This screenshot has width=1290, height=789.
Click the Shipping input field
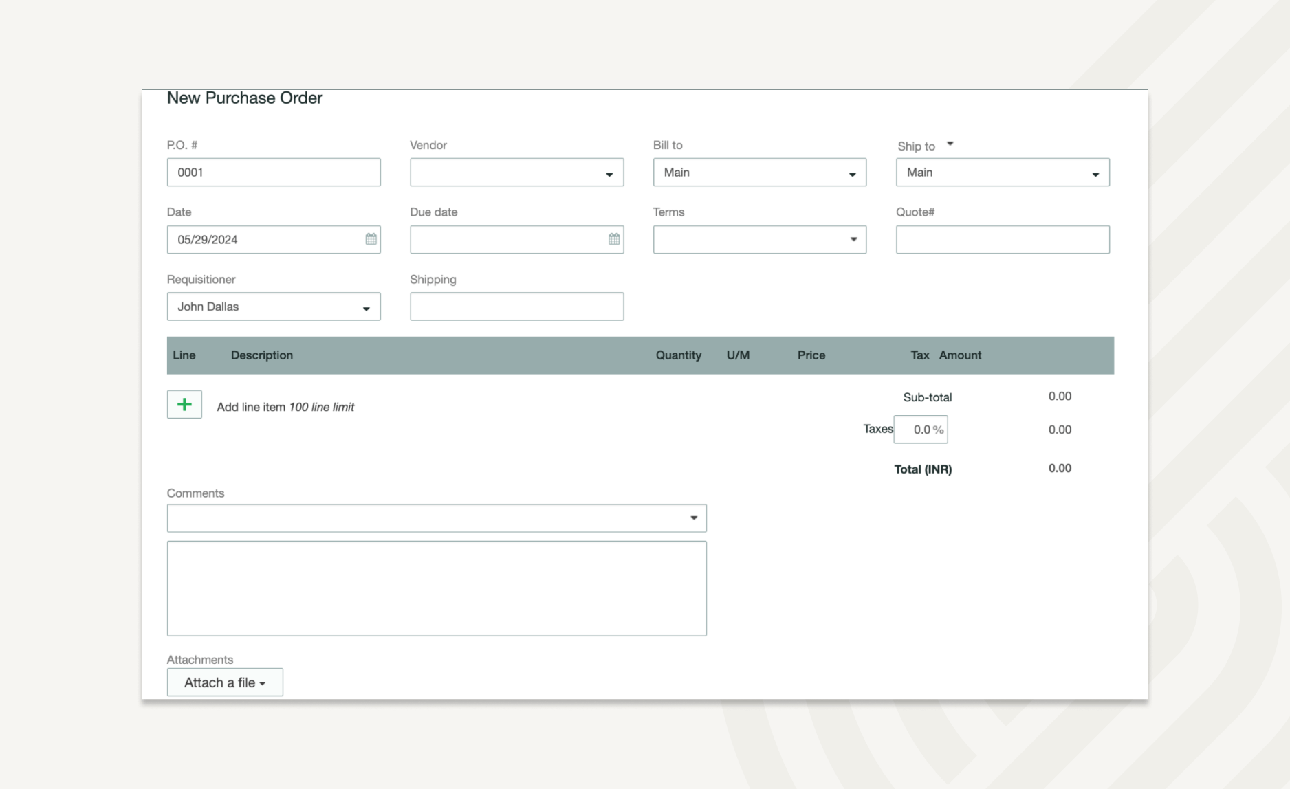(516, 307)
